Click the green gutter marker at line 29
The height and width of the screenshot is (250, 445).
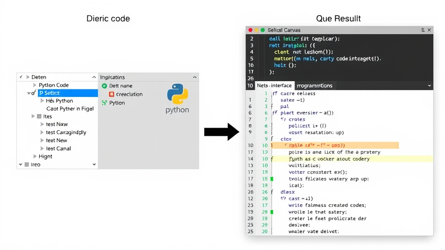(272, 212)
